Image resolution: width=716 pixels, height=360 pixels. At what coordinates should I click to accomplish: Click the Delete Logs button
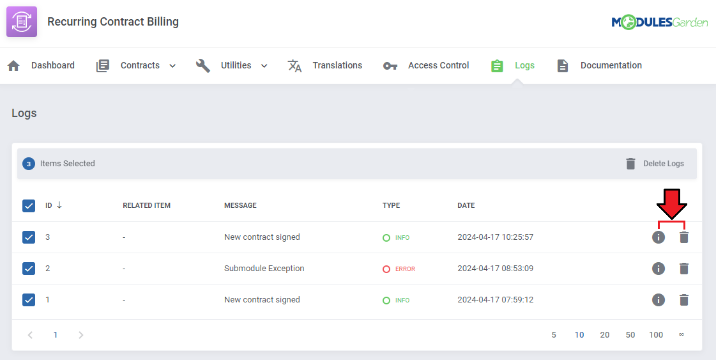click(x=655, y=163)
